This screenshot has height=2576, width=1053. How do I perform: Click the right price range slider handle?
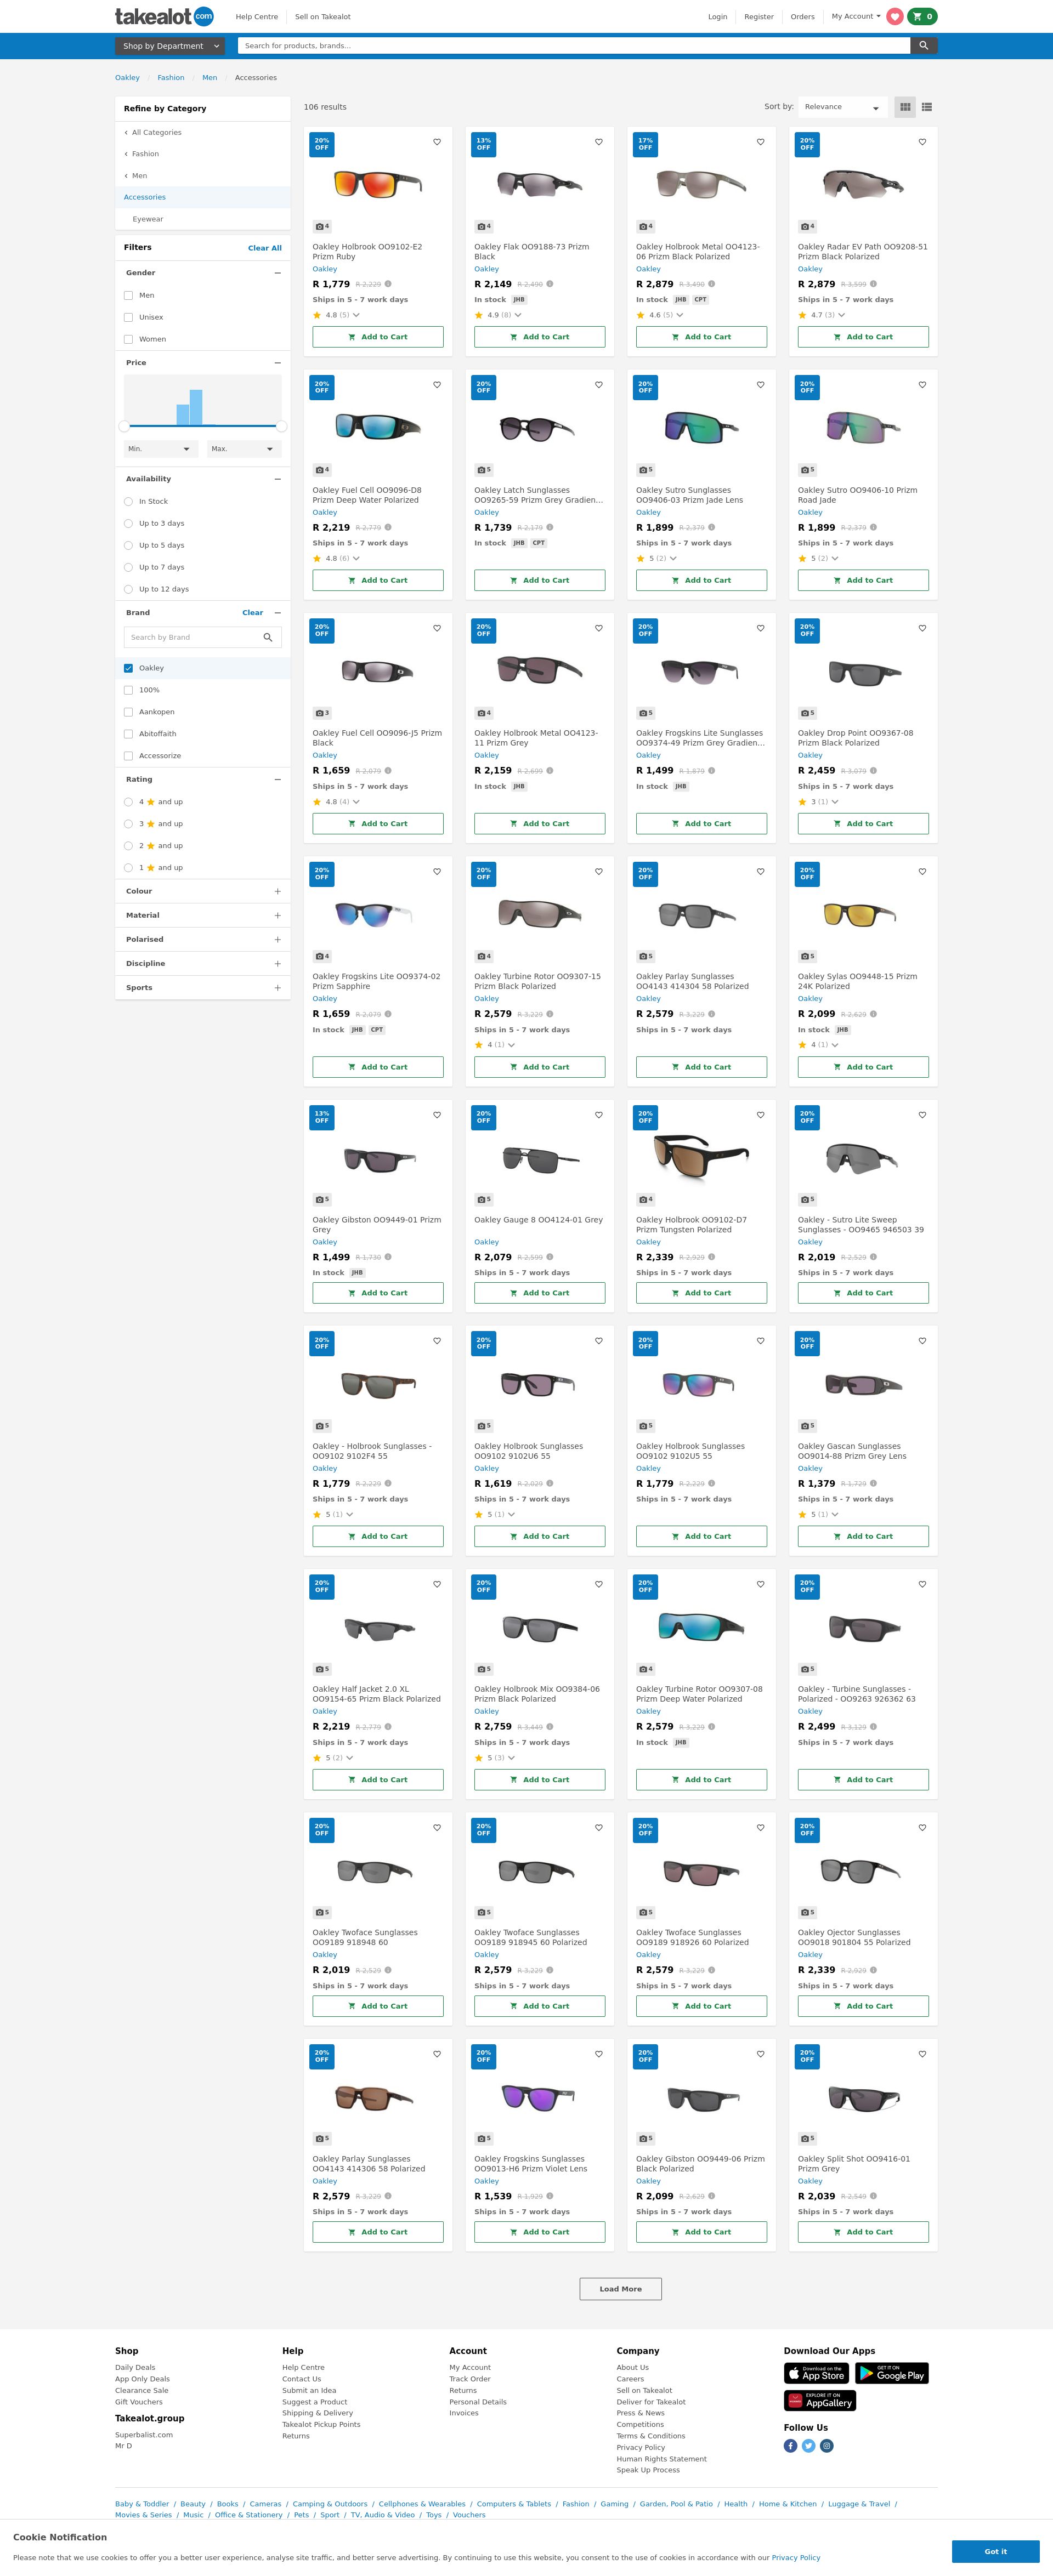[x=282, y=426]
